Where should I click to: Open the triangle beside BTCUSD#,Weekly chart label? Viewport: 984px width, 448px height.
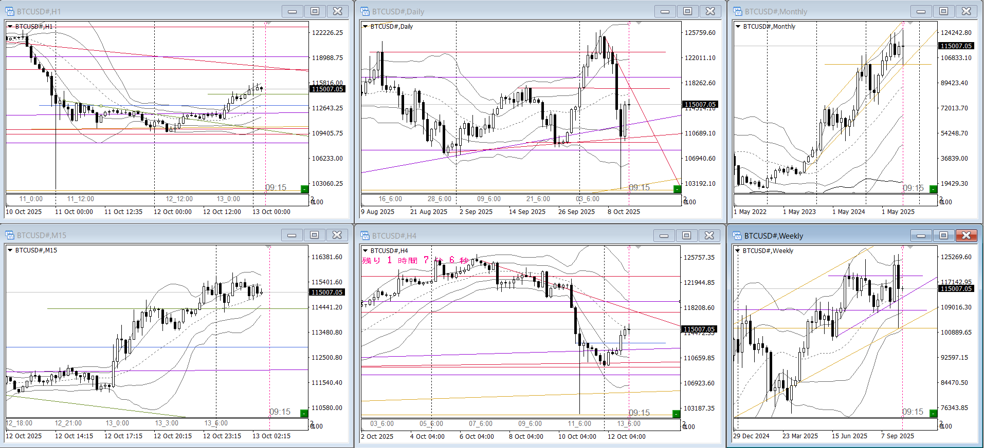pyautogui.click(x=738, y=250)
